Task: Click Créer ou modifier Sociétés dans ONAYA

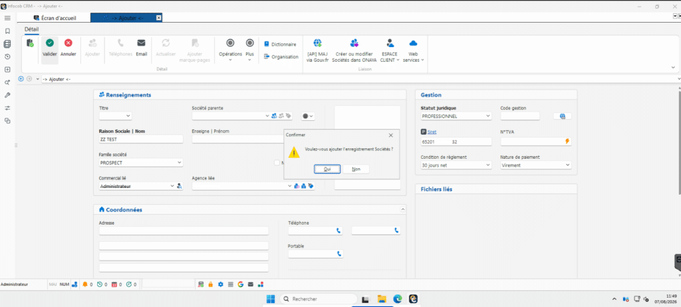Action: [x=355, y=51]
